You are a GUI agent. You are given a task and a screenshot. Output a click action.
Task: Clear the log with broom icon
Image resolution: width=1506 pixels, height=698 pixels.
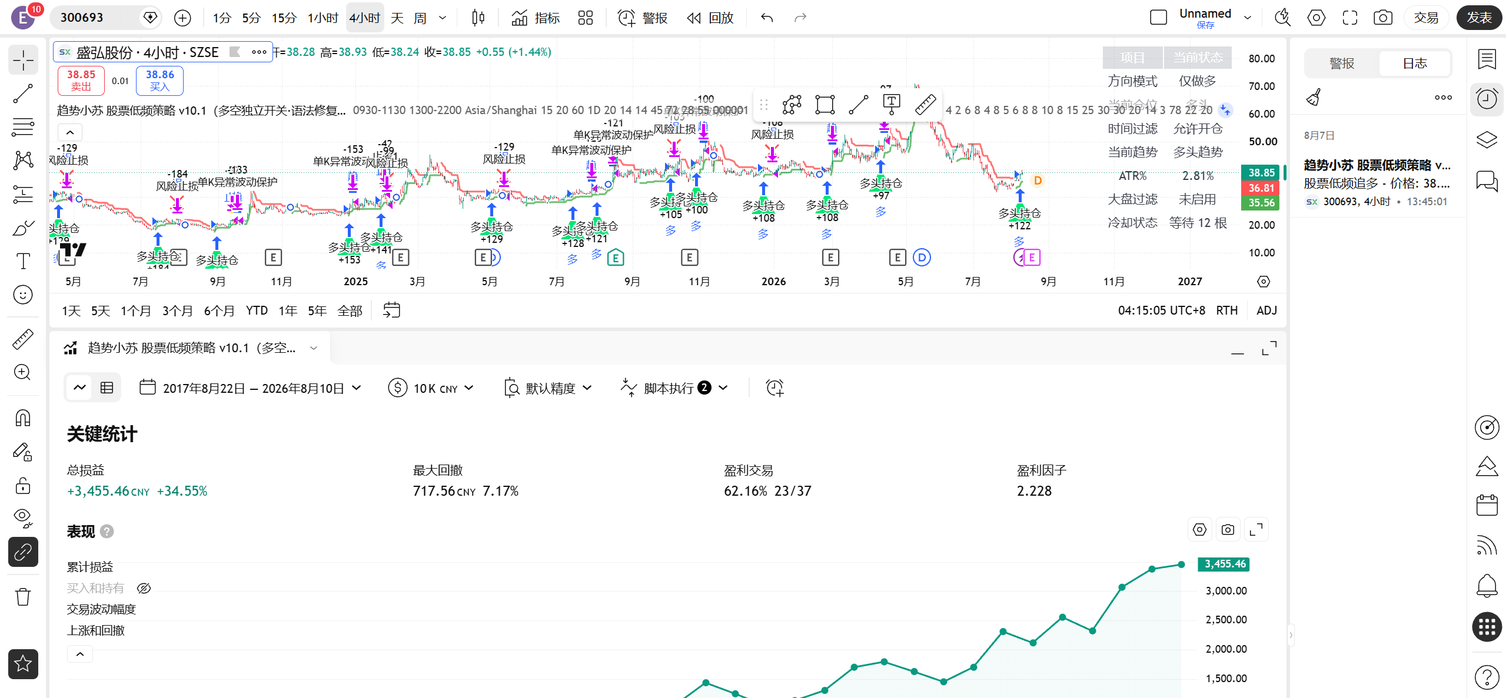point(1314,98)
